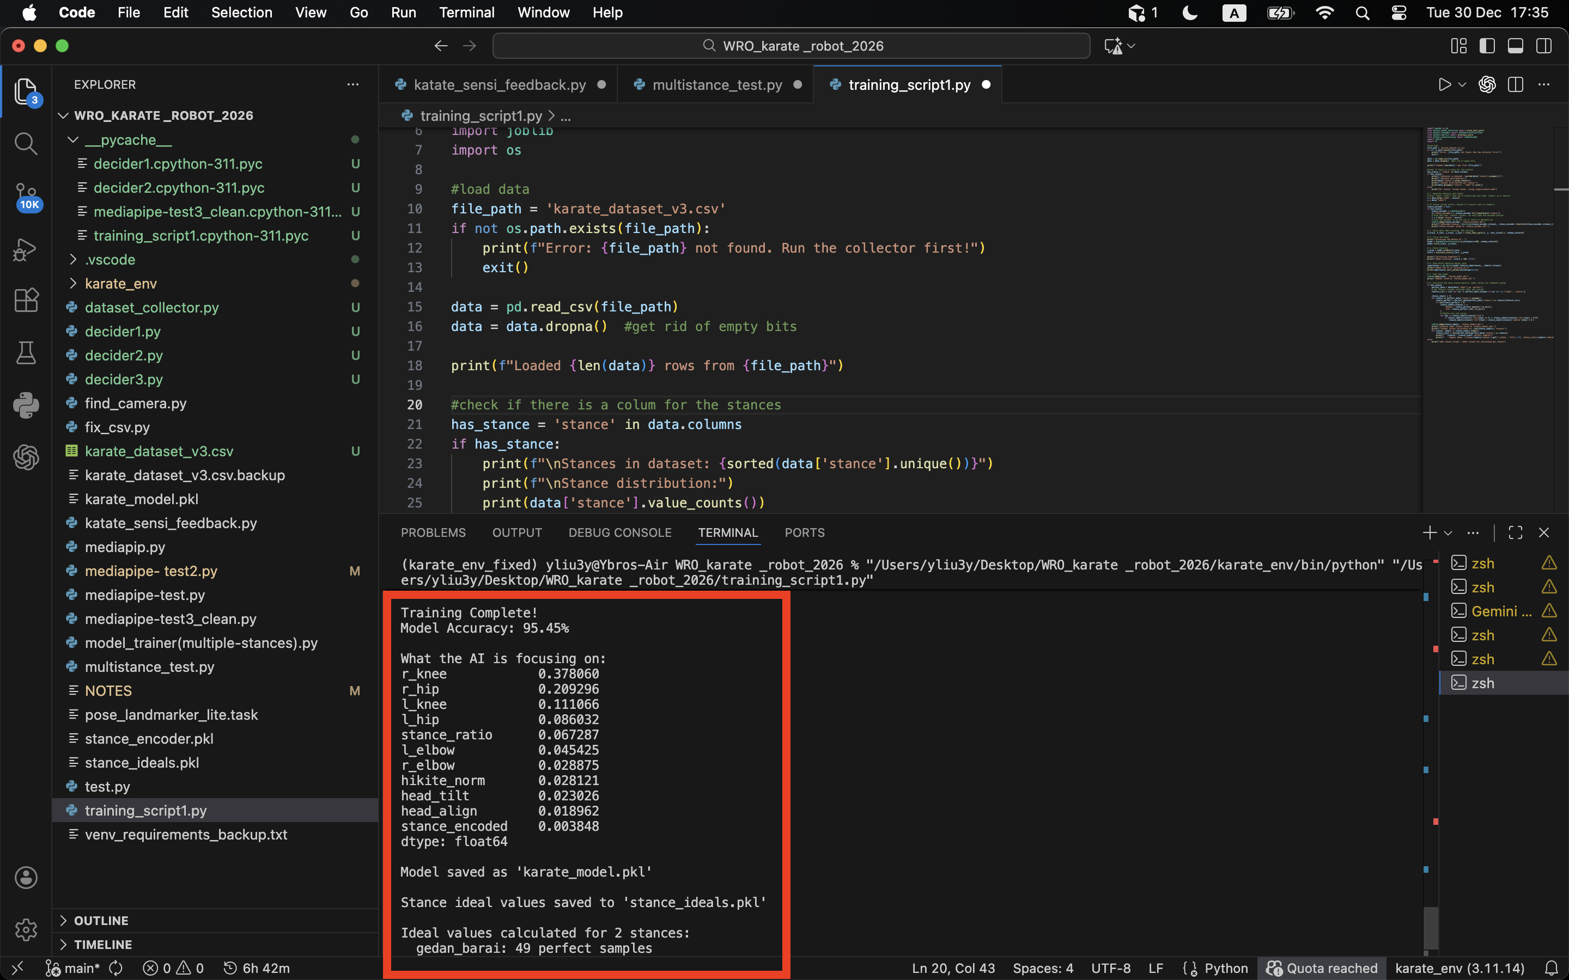Toggle the primary side bar layout button
The height and width of the screenshot is (980, 1569).
pyautogui.click(x=1487, y=46)
